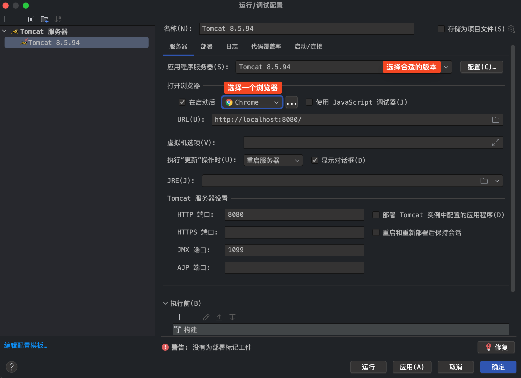Click the 运行 button
The width and height of the screenshot is (521, 378).
(x=368, y=367)
